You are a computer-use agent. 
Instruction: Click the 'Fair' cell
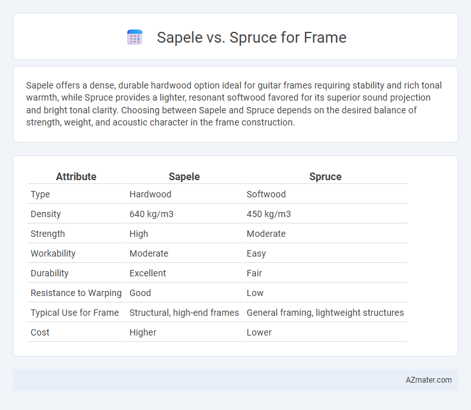(254, 273)
